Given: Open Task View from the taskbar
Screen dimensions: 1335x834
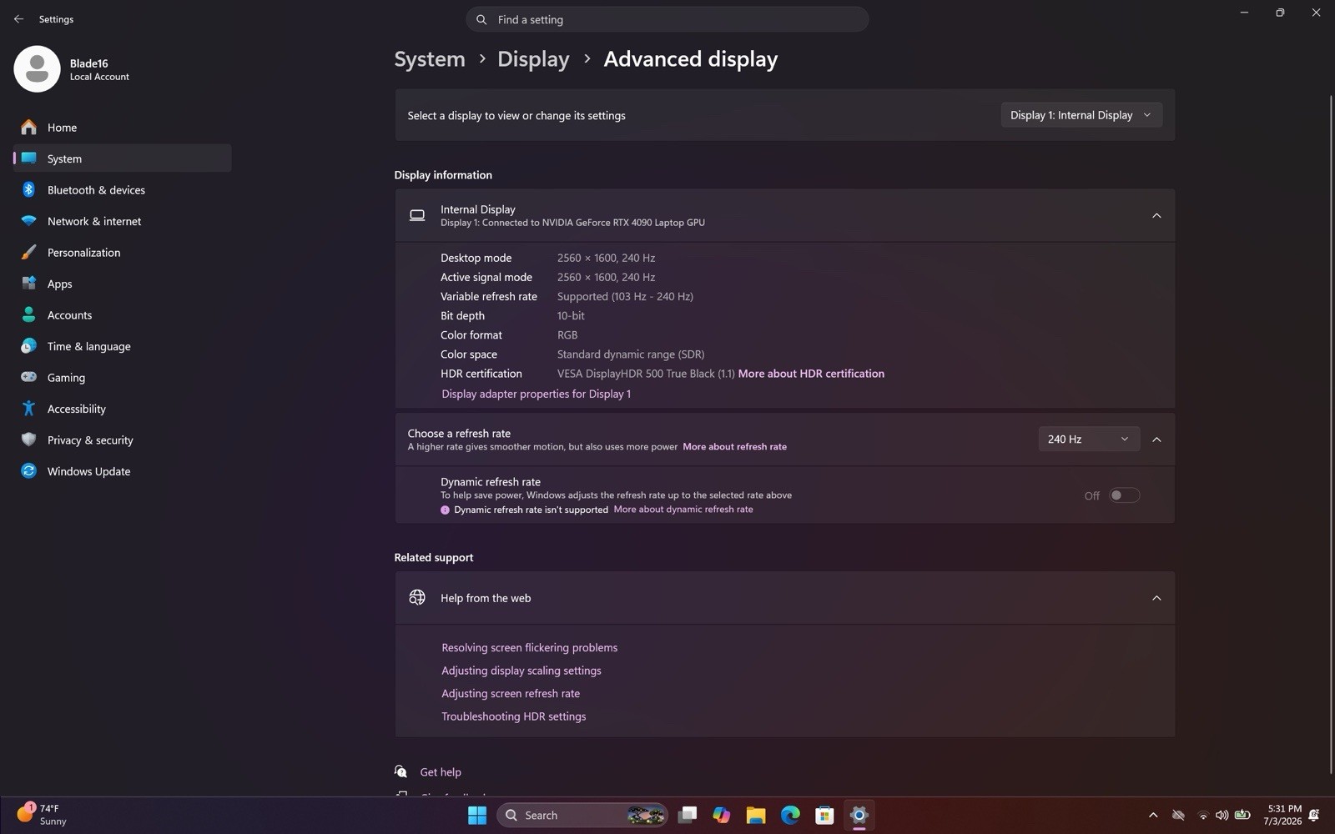Looking at the screenshot, I should [688, 815].
